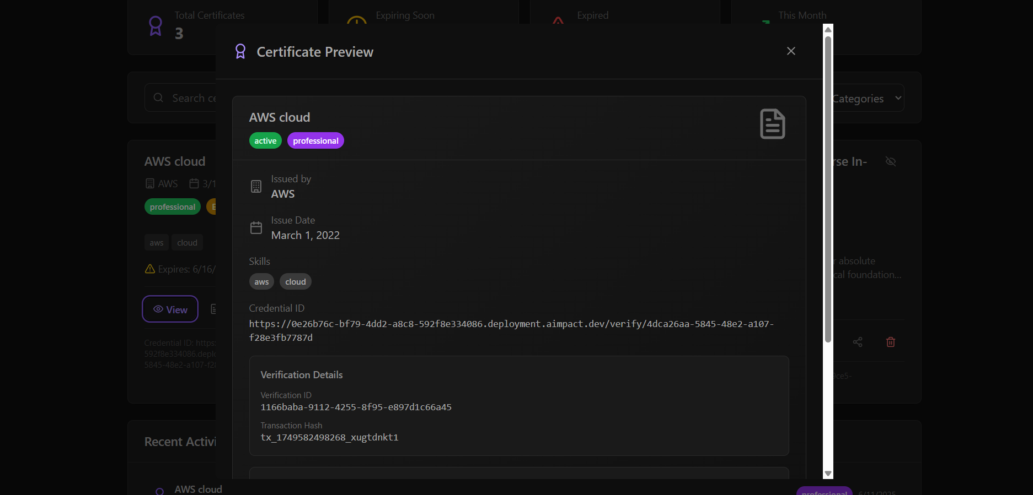Click the March 1, 2022 issue date

point(306,235)
